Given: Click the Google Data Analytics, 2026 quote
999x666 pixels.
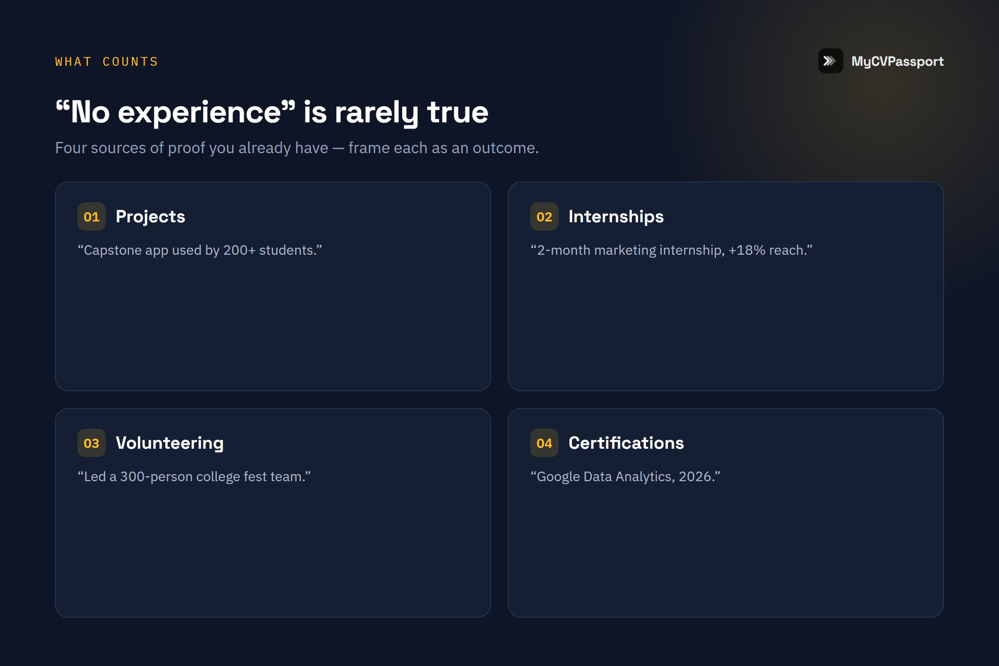Looking at the screenshot, I should (625, 477).
